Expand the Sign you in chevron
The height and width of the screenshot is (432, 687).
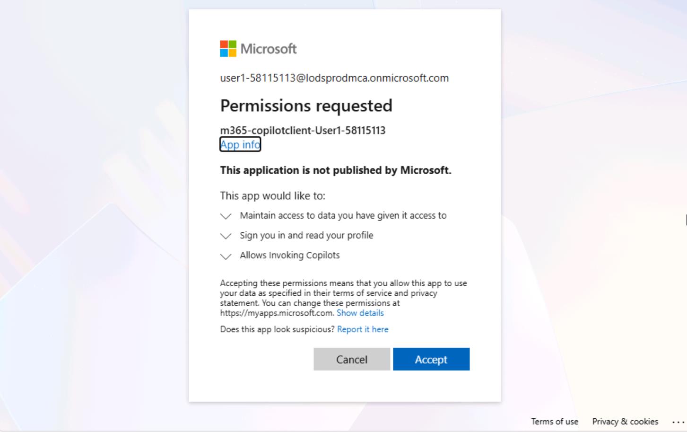click(x=226, y=236)
